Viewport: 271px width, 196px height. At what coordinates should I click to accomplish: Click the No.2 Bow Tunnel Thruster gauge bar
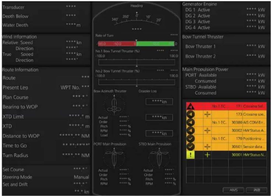coord(137,82)
